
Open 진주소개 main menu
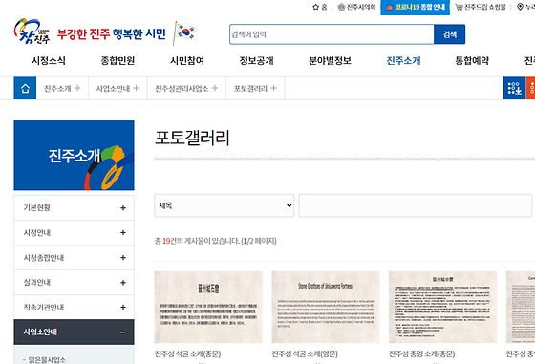403,61
